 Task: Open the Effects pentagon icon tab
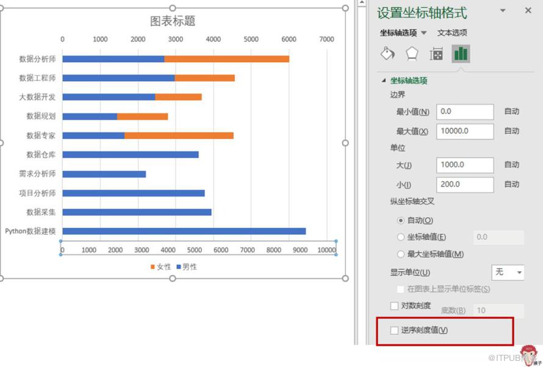412,54
